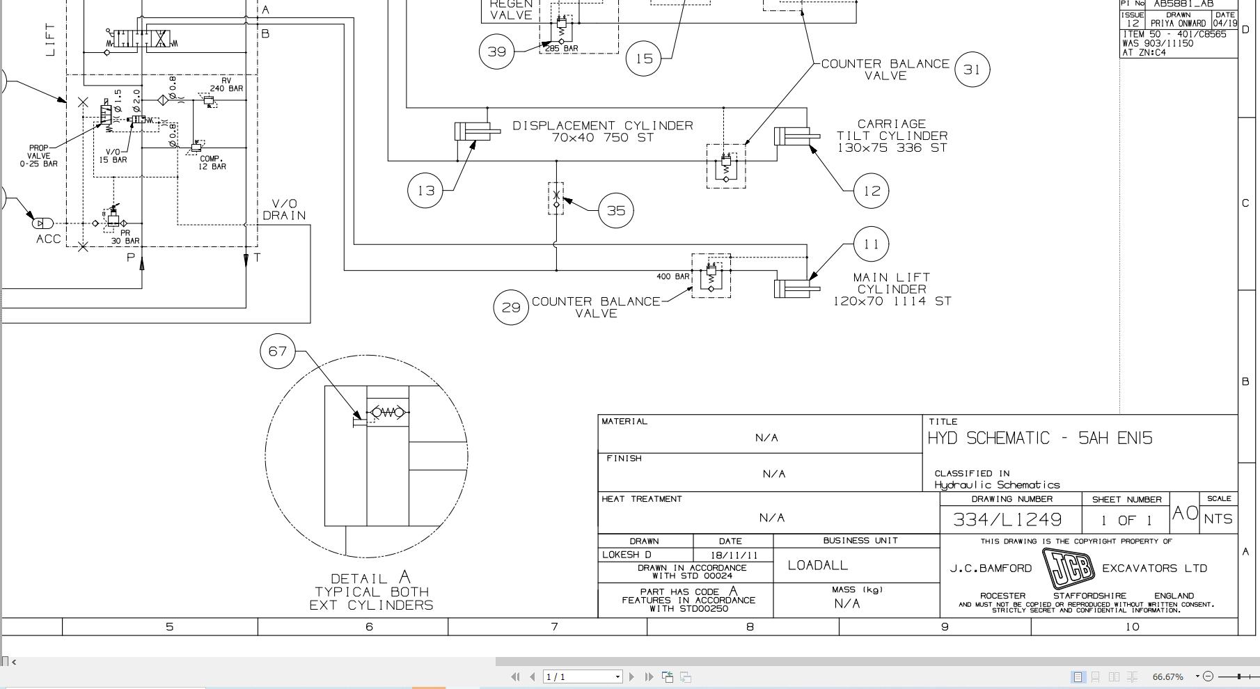
Task: Go to the previous page
Action: tap(533, 676)
